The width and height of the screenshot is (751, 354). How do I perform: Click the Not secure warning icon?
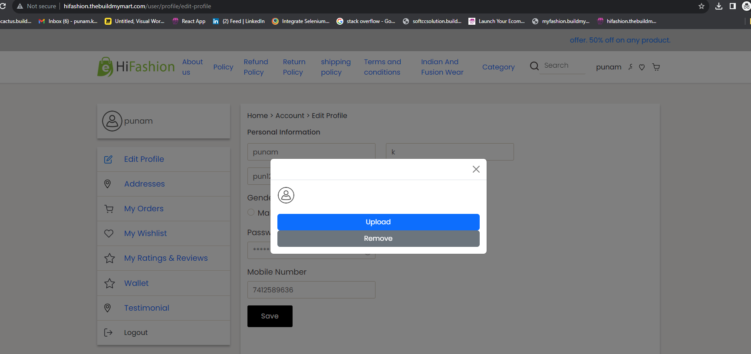click(x=20, y=6)
